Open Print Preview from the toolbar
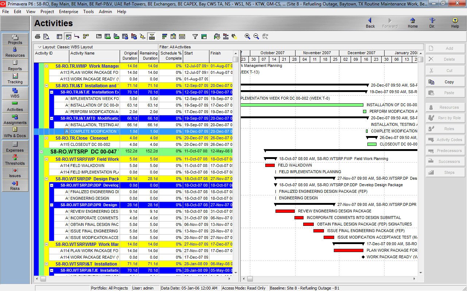467x291 pixels. pyautogui.click(x=46, y=36)
